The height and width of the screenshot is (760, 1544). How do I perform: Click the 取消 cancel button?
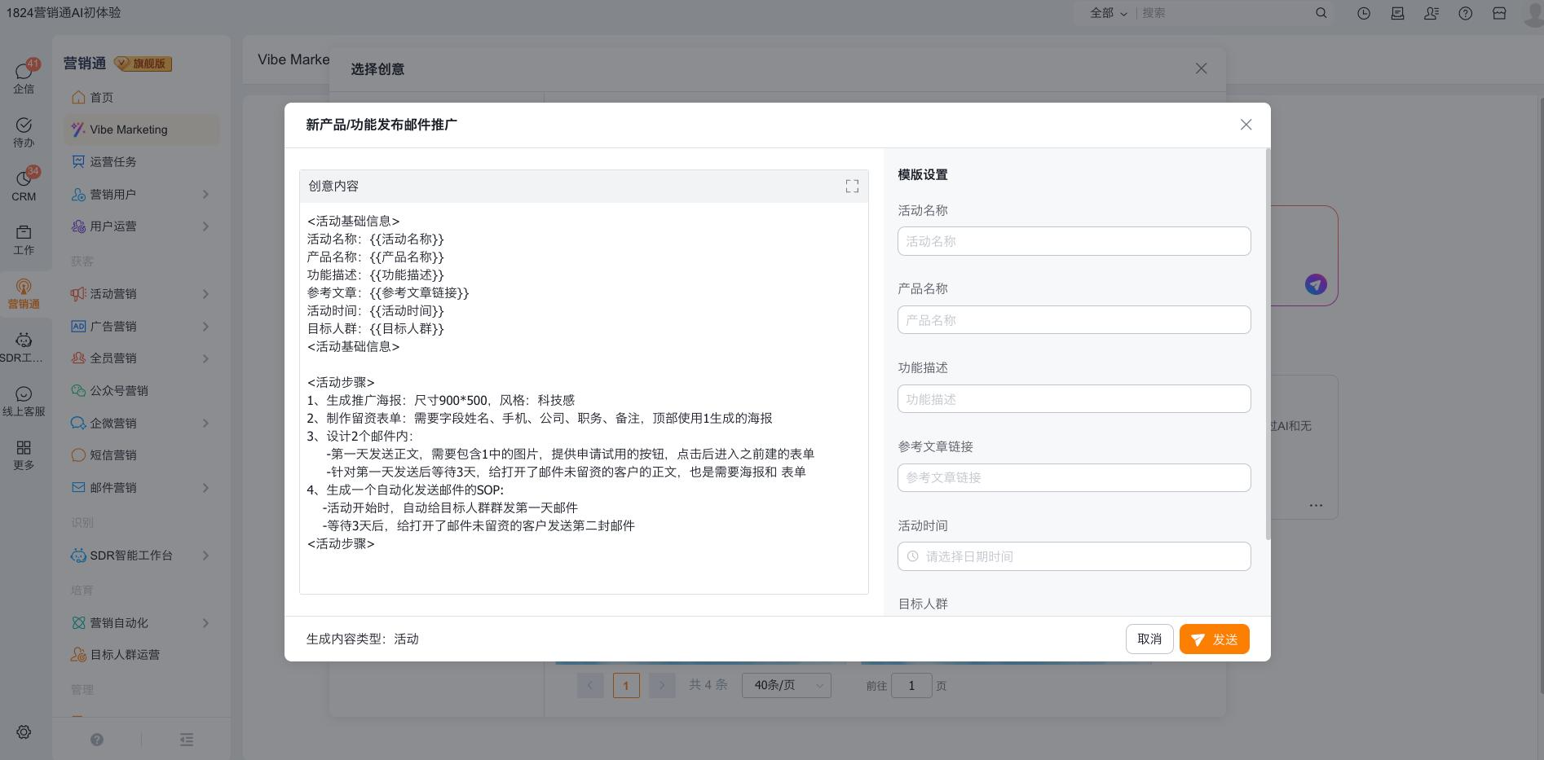click(1149, 639)
